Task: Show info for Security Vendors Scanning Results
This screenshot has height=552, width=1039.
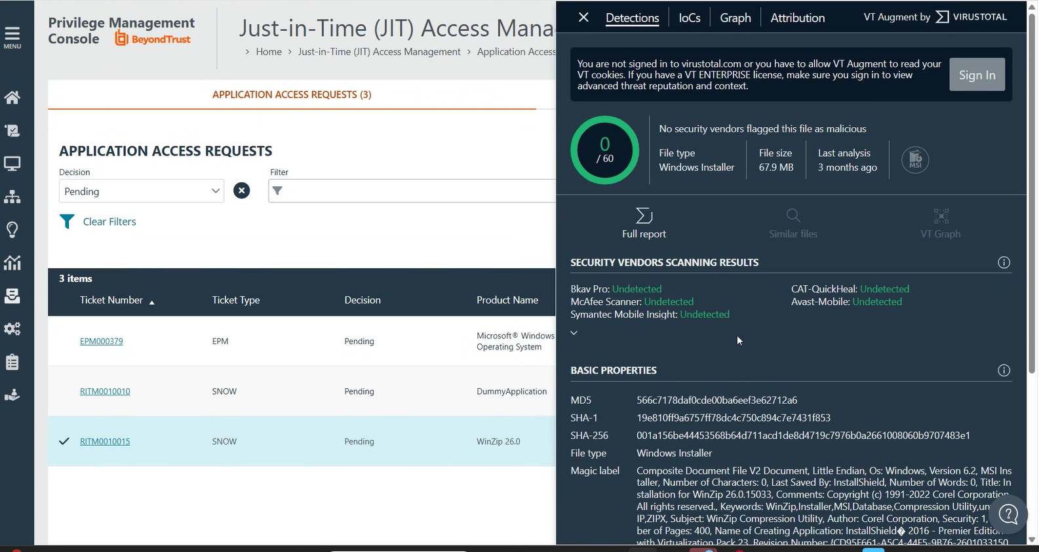Action: 1004,262
